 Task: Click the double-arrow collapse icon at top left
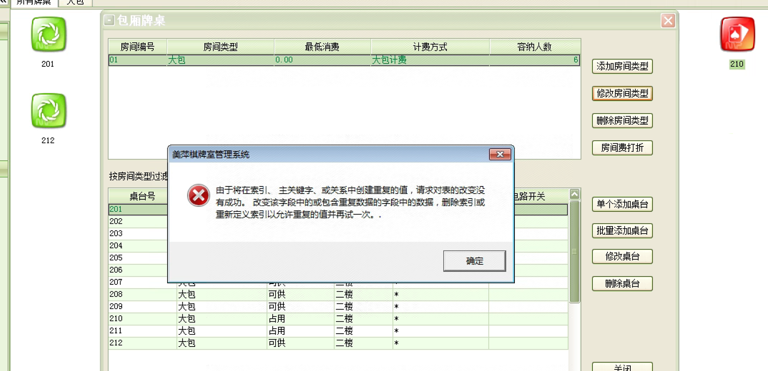tap(3, 2)
